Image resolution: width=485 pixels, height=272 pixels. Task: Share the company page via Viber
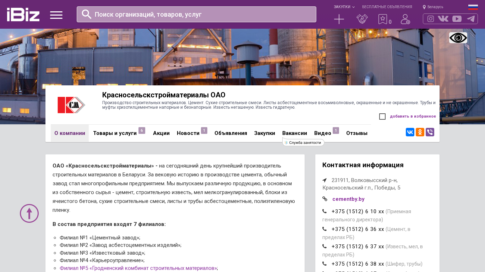430,132
